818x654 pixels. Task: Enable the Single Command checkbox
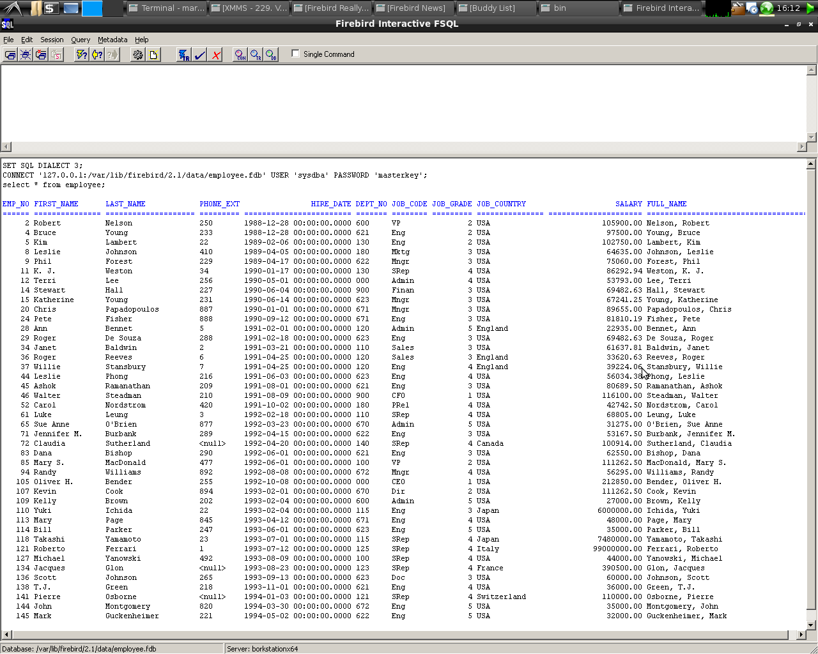click(295, 54)
